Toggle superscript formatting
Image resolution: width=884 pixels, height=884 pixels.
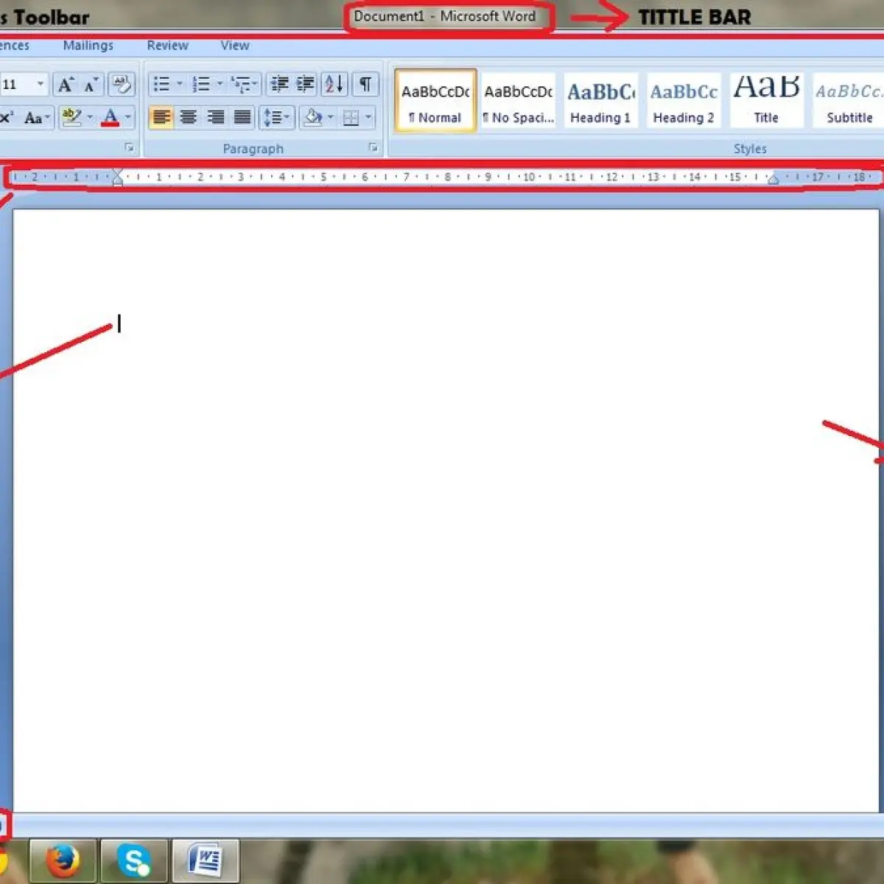(7, 117)
